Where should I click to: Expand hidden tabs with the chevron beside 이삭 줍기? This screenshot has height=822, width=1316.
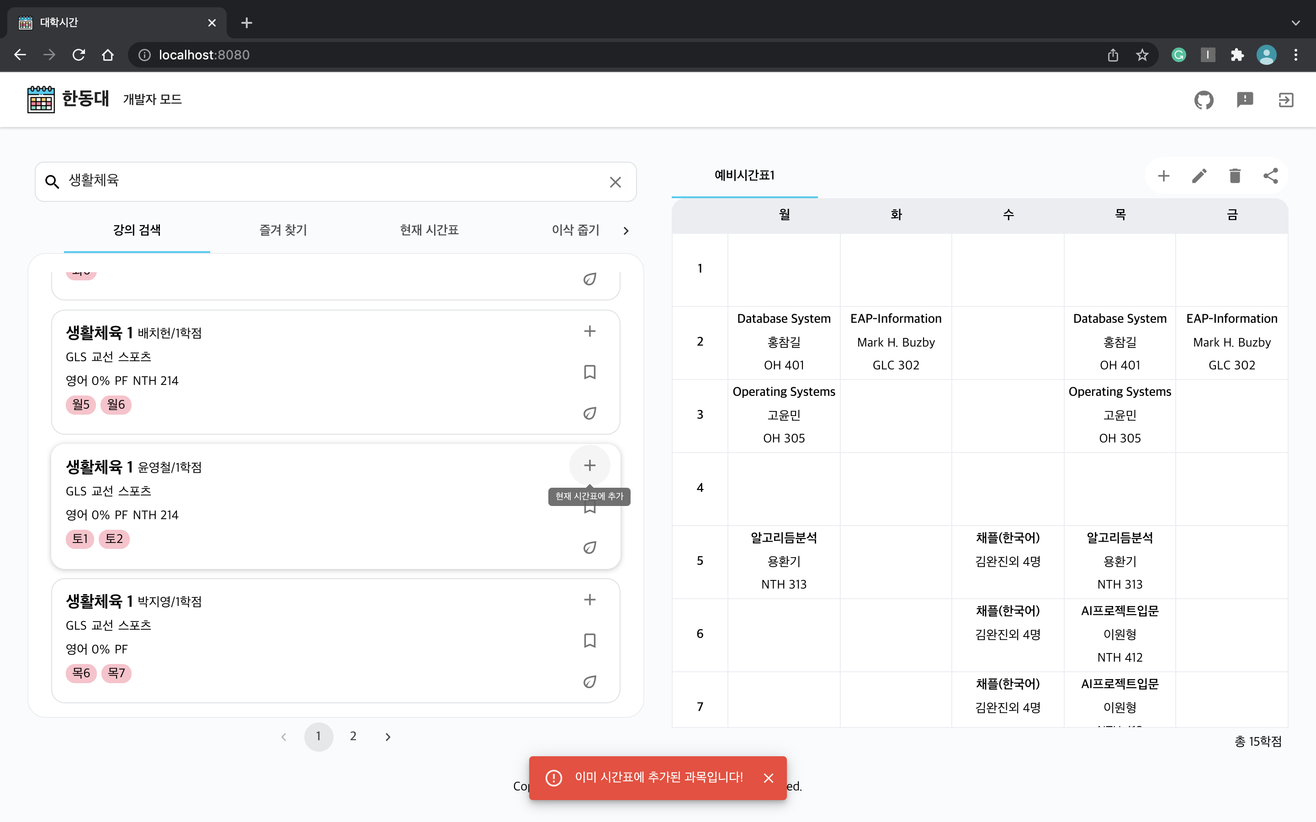pos(626,231)
